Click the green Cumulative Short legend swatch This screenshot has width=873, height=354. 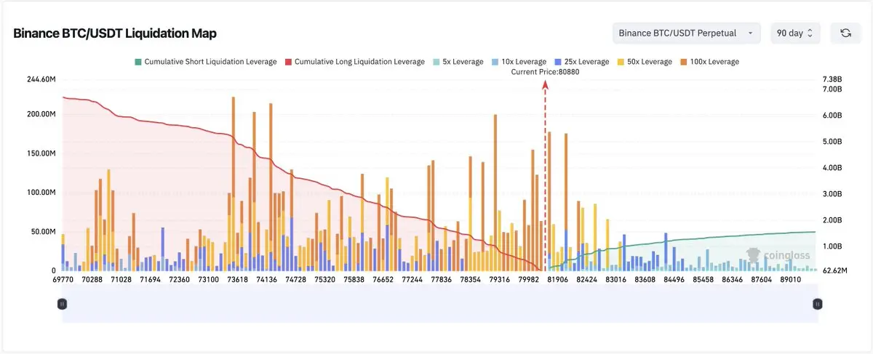[x=138, y=62]
